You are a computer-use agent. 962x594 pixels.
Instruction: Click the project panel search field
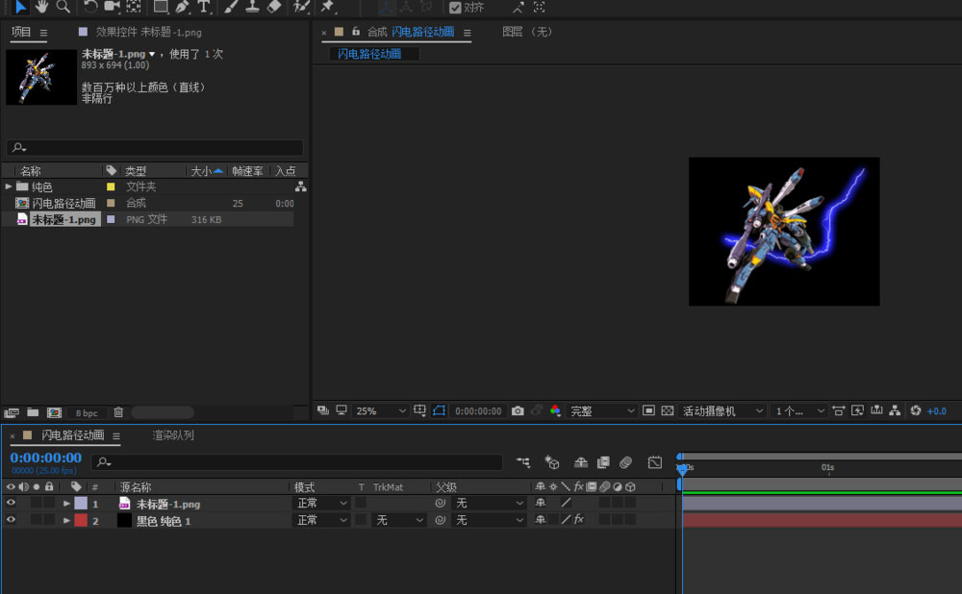(154, 148)
